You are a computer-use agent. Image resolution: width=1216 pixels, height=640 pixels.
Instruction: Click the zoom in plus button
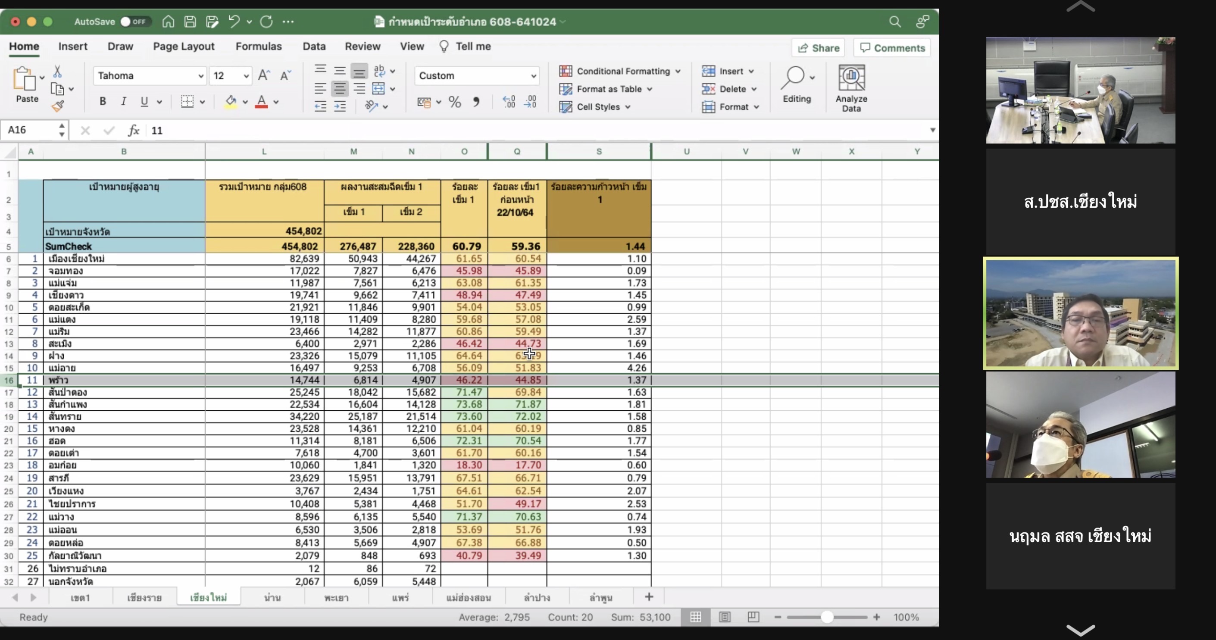coord(877,617)
